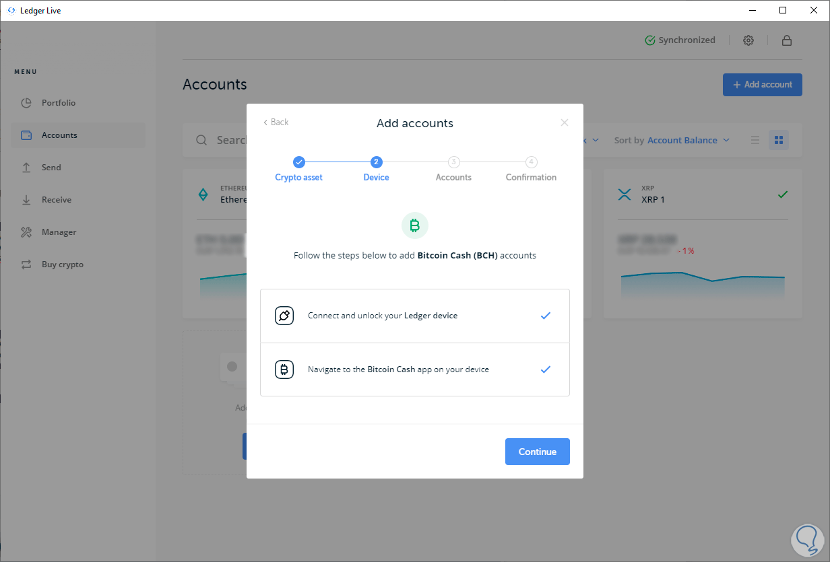
Task: Click the Buy crypto exchange arrows icon
Action: tap(26, 265)
